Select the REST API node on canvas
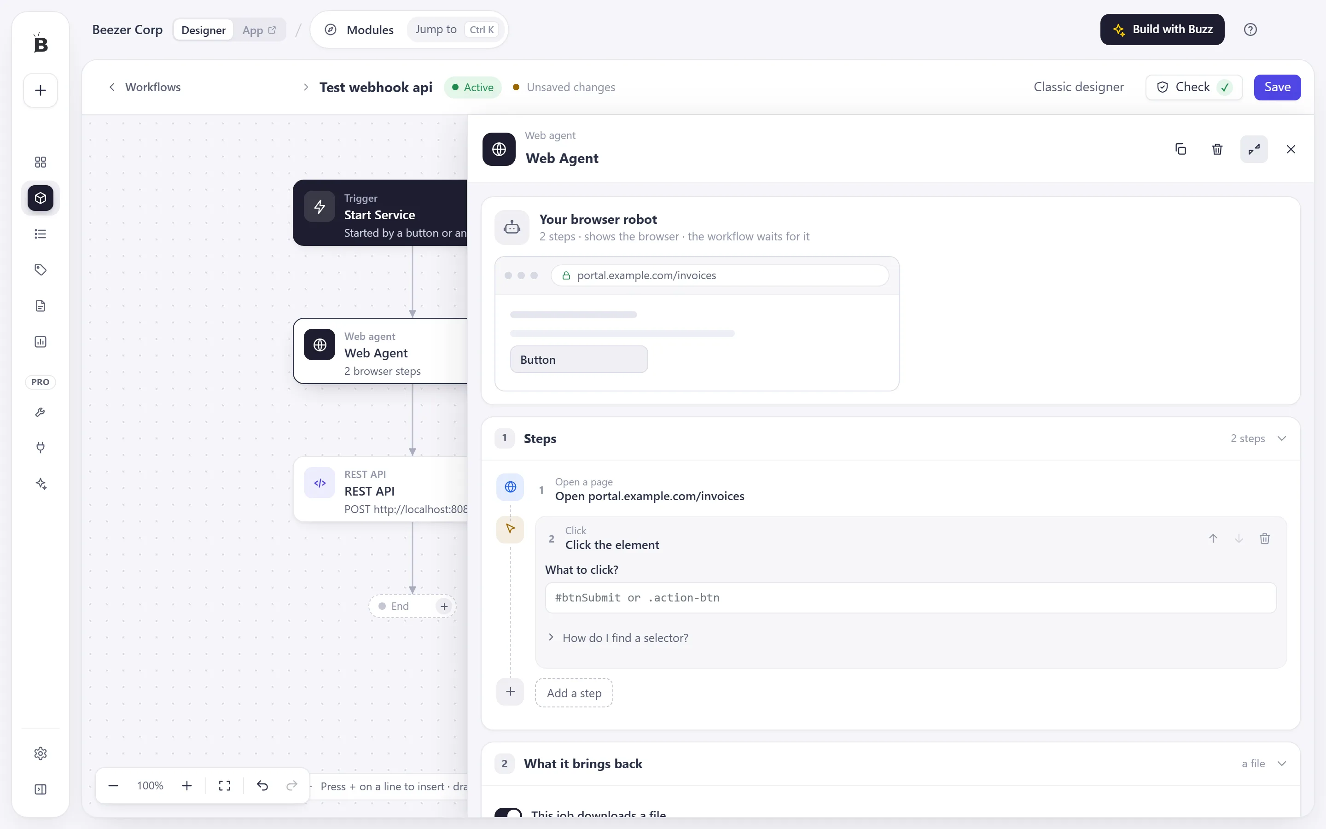Image resolution: width=1326 pixels, height=829 pixels. pos(380,490)
